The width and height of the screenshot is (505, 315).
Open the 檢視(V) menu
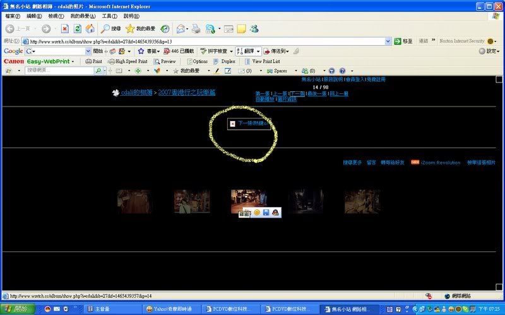pos(56,16)
